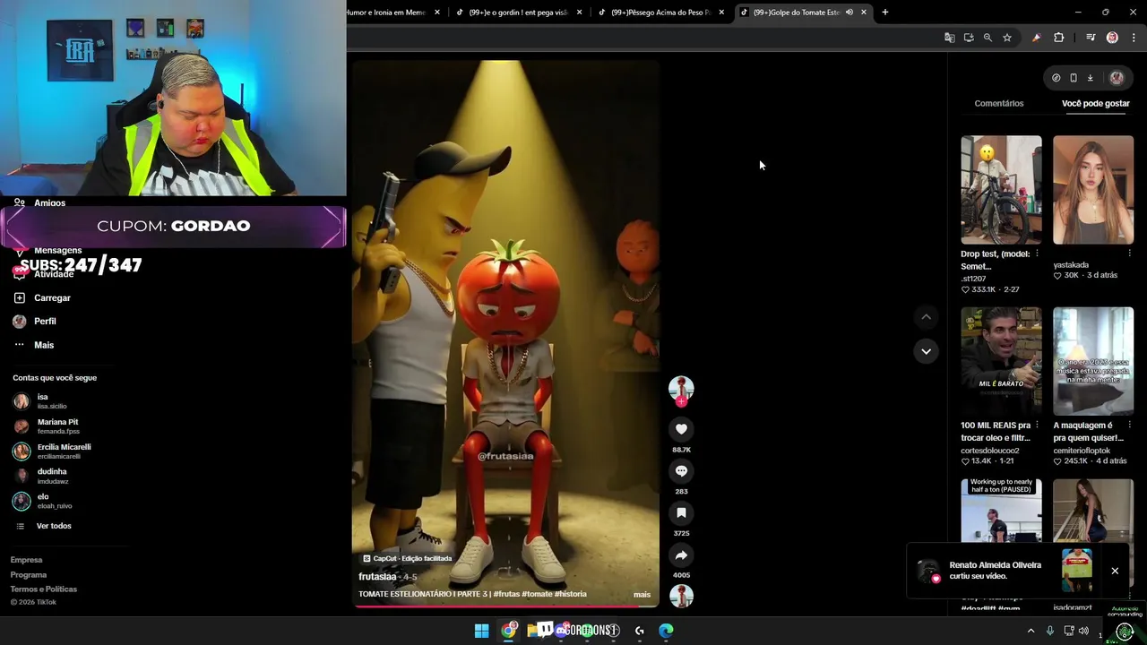
Task: Open the Empresa footer link
Action: click(26, 560)
